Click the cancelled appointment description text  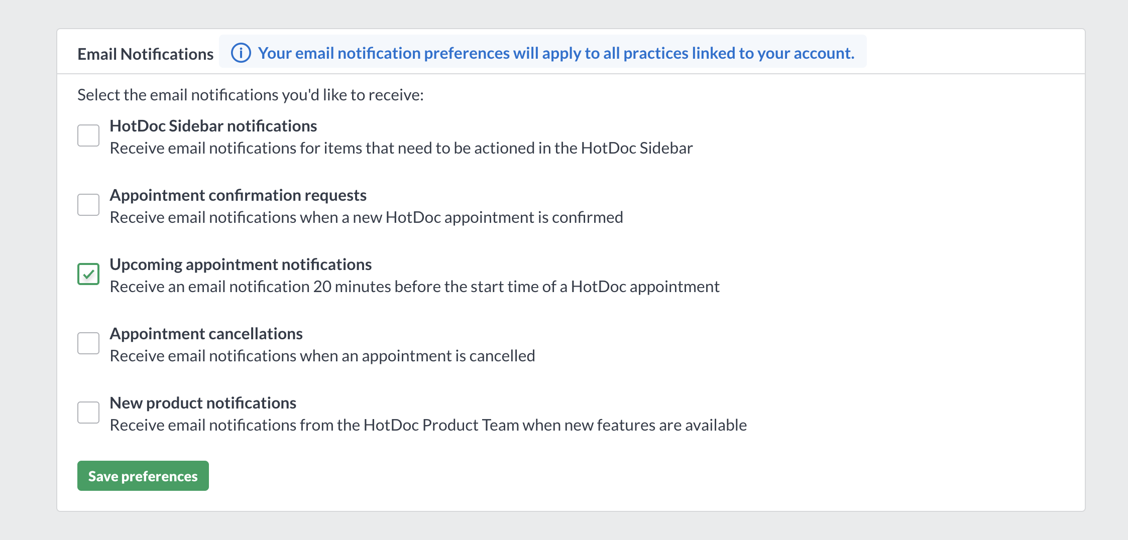click(322, 356)
